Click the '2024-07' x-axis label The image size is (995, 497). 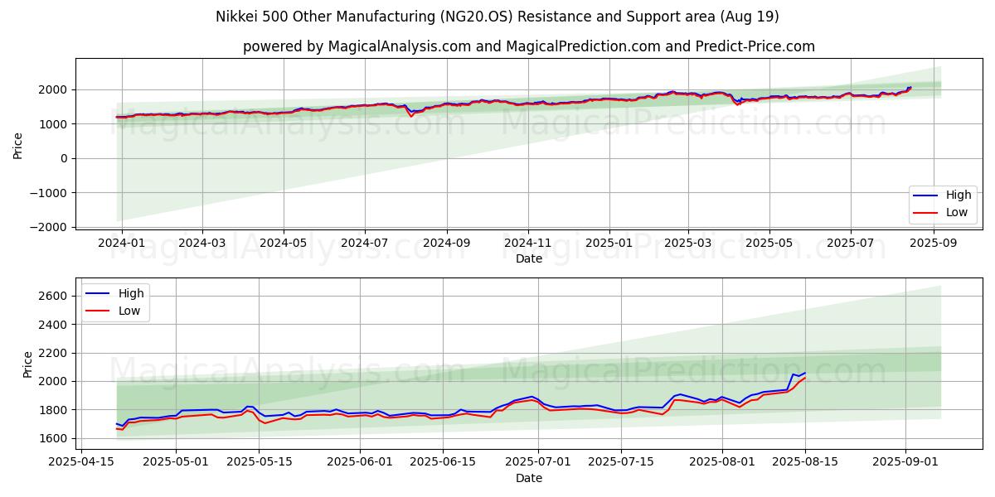(365, 244)
